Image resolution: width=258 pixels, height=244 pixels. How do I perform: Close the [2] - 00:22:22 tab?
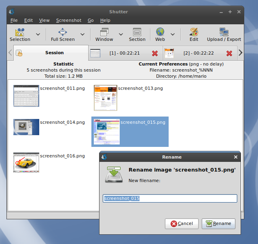tap(229, 53)
